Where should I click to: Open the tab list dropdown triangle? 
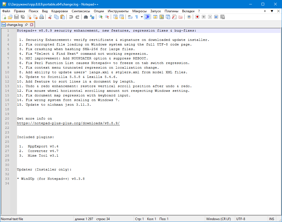272,11
